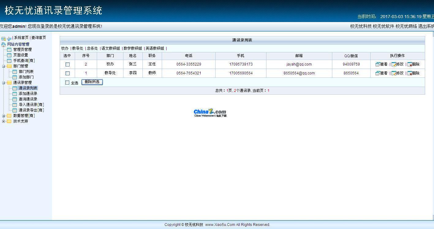Viewport: 434px width, 229px height.
Task: Click the QQ value 94009759
Action: 351,64
